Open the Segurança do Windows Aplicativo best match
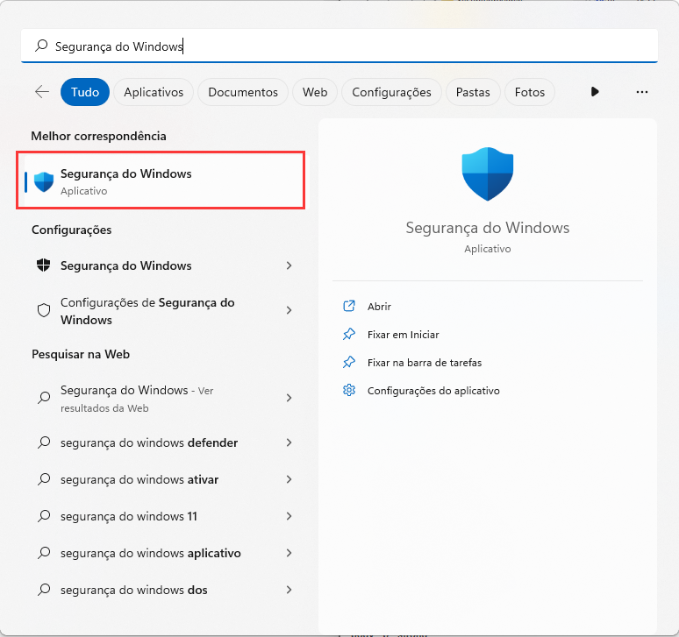The image size is (679, 637). (161, 180)
